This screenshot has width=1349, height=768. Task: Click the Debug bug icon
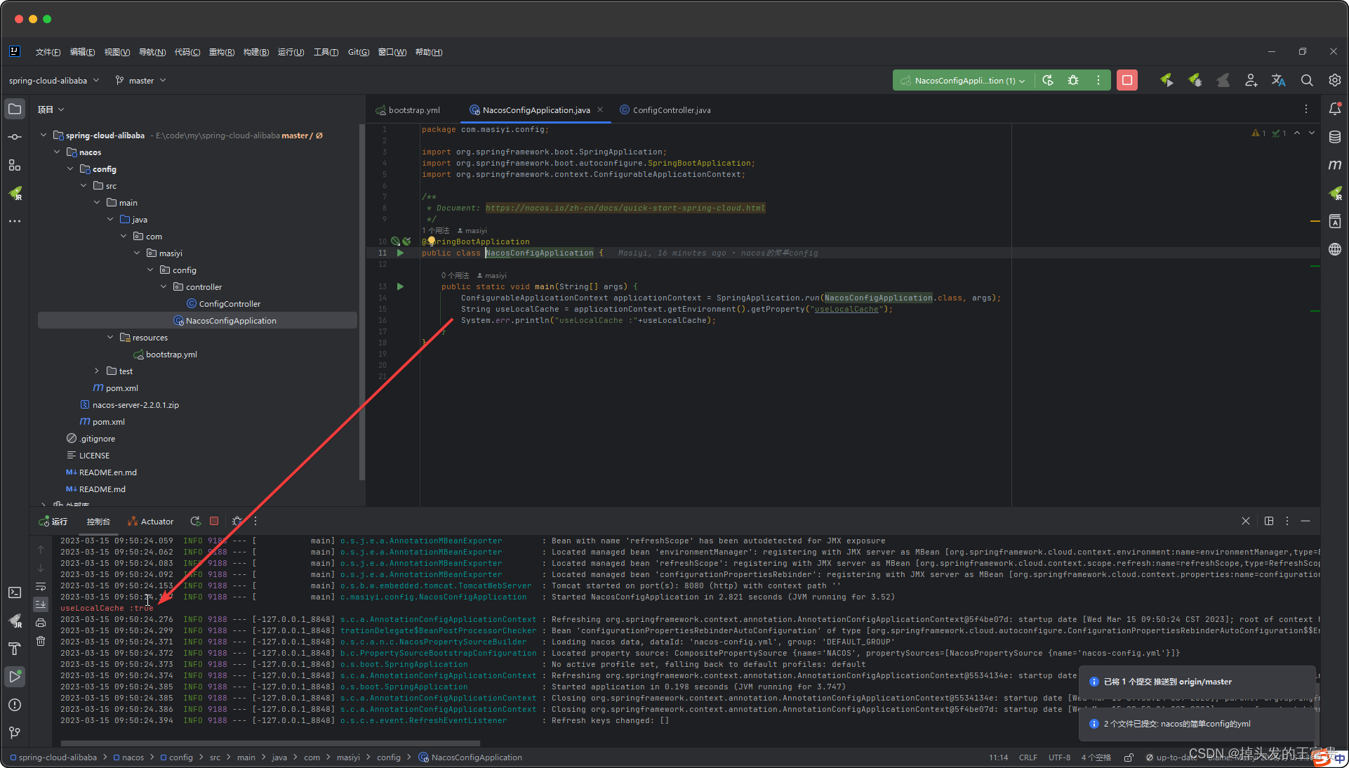point(1073,80)
